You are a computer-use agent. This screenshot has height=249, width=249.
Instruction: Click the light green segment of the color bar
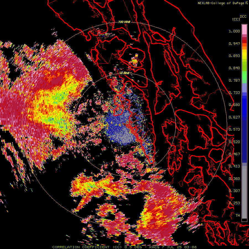point(244,75)
